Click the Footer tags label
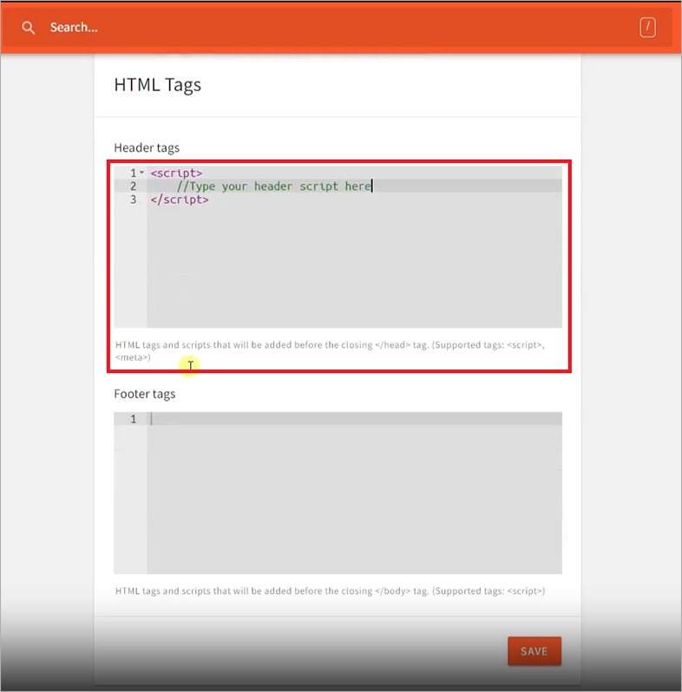Screen dimensions: 682x692 (x=145, y=394)
